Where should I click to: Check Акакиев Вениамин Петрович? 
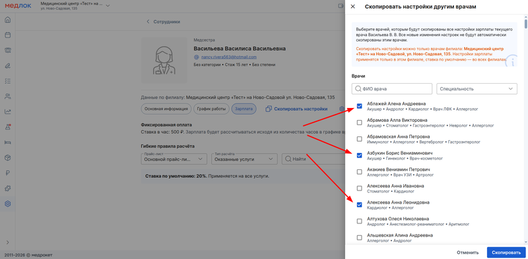click(x=359, y=172)
